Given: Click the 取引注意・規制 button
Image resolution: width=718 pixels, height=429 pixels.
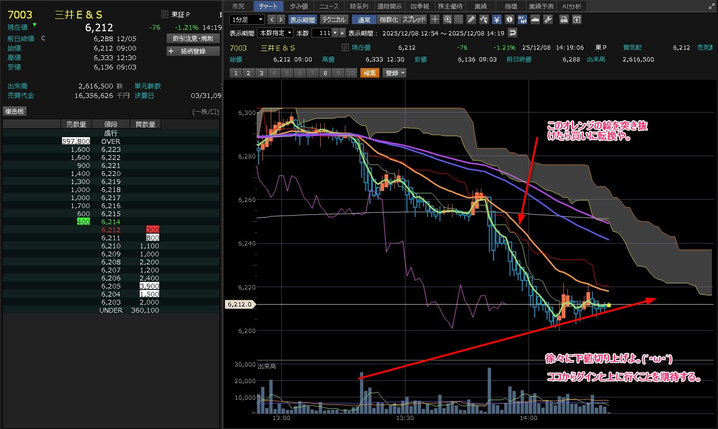Looking at the screenshot, I should (x=193, y=38).
